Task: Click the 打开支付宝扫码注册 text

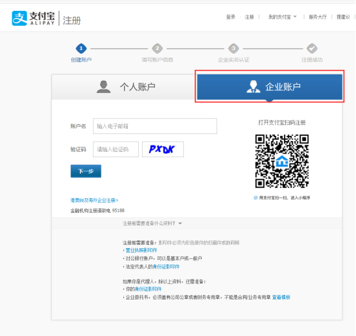Action: click(281, 122)
